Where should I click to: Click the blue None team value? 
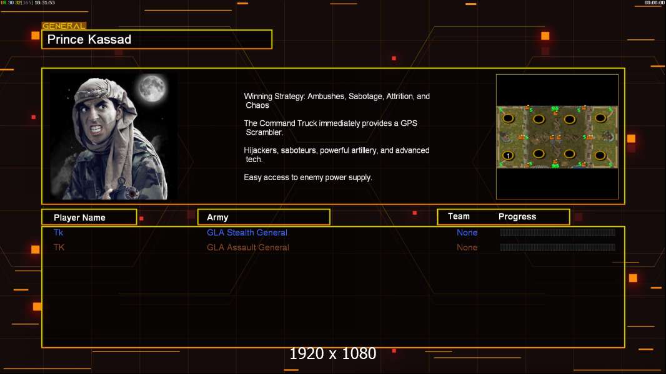coord(467,233)
